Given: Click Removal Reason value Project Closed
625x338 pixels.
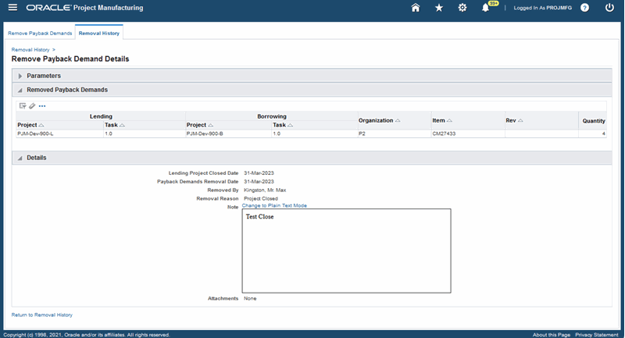Looking at the screenshot, I should click(x=261, y=198).
